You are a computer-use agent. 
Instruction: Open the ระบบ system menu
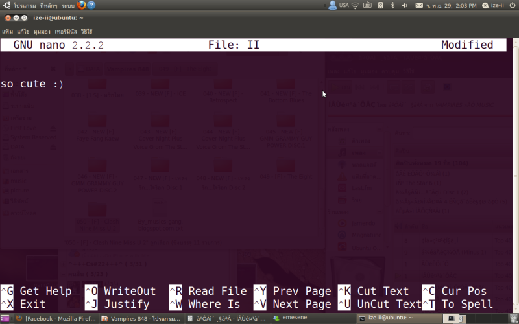pos(67,5)
